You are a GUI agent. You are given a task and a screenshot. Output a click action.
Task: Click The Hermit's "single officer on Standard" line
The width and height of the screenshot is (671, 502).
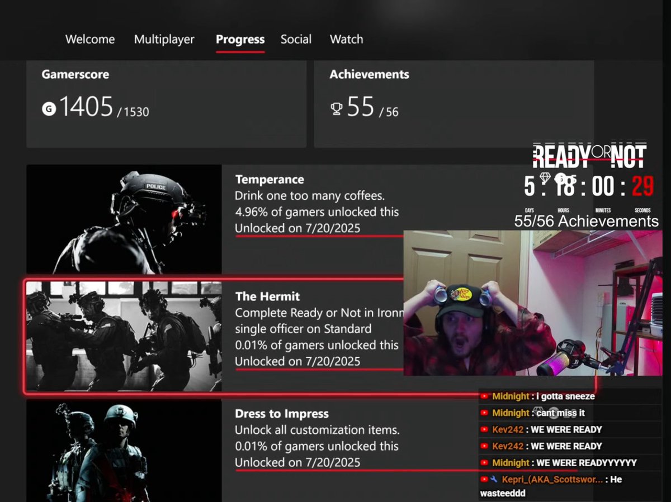click(x=303, y=329)
